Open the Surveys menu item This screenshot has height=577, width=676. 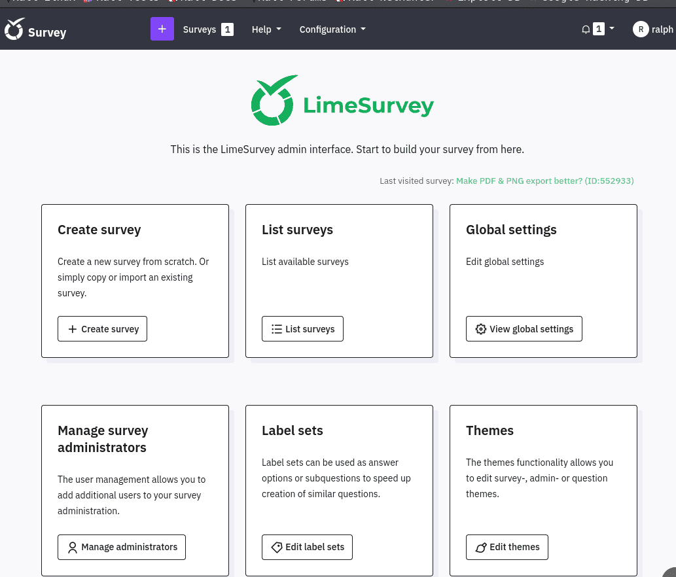[200, 29]
